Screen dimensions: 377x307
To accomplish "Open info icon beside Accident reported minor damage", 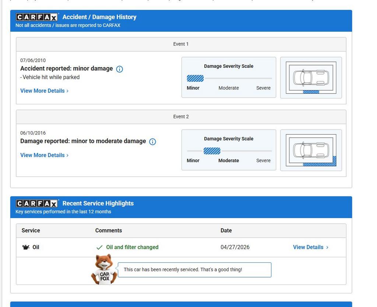I will click(x=120, y=69).
